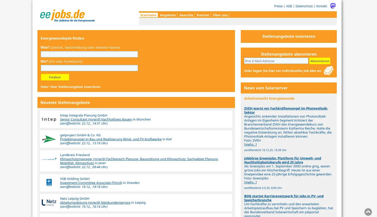377x217 pixels.
Task: Click the Abonnieren button
Action: point(320,61)
